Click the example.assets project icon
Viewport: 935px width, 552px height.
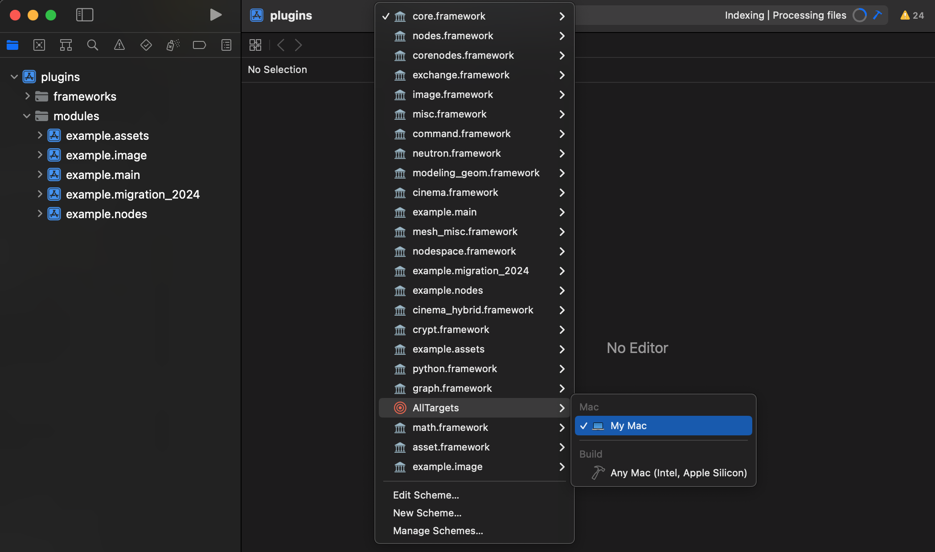[54, 135]
